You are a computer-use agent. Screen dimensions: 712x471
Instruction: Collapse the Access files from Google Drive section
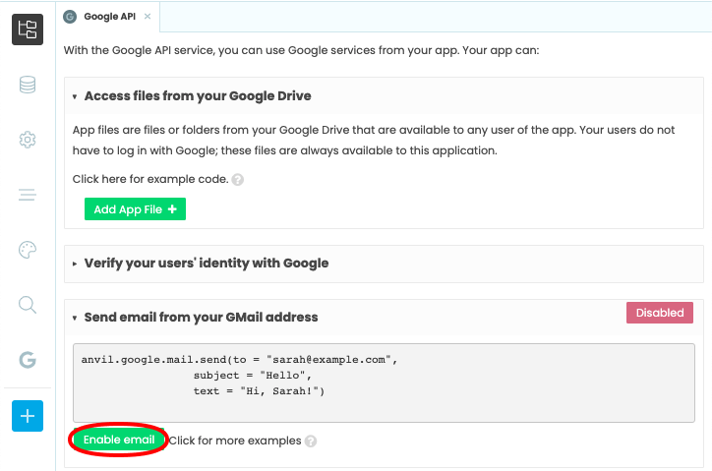75,96
